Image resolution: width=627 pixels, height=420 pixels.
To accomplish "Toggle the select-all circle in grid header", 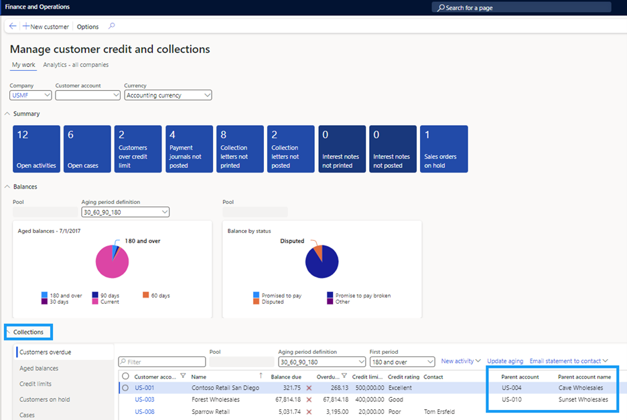I will [x=125, y=377].
